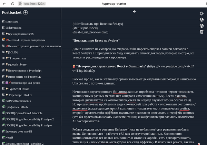207x145 pixels.
Task: Click the green-dot icon beside NestJS
Action: click(x=3, y=137)
